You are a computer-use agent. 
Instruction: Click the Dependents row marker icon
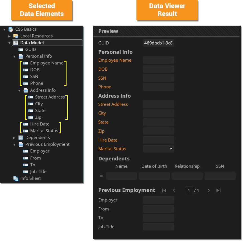(x=101, y=176)
